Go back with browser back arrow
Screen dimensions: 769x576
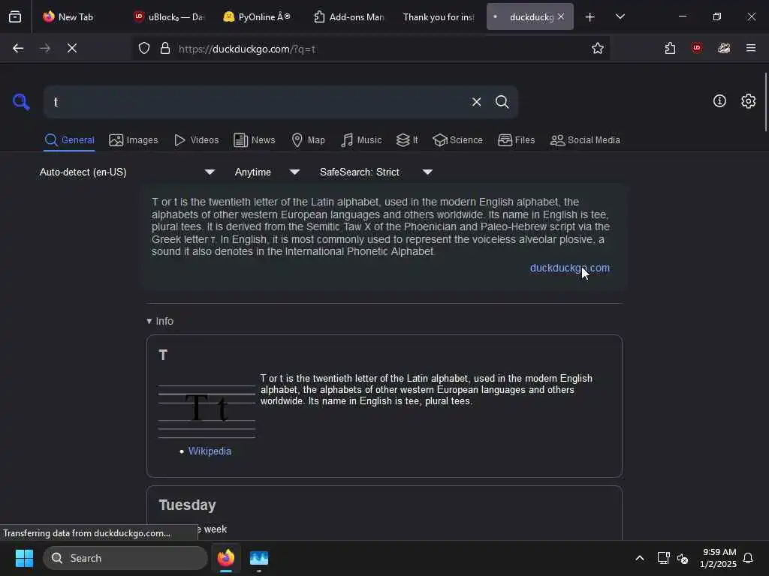pos(18,48)
